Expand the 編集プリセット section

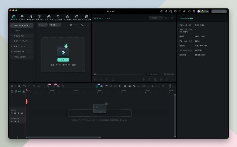click(x=12, y=46)
